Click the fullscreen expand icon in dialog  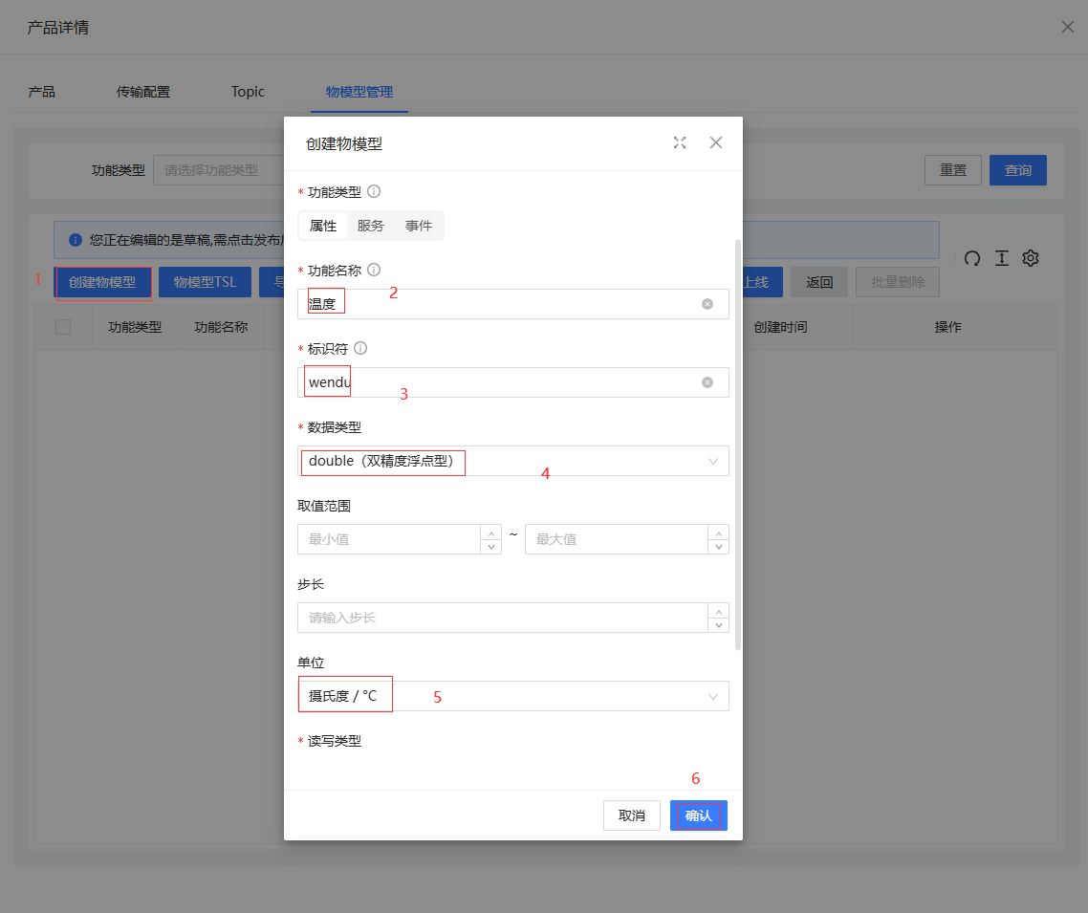click(x=680, y=142)
